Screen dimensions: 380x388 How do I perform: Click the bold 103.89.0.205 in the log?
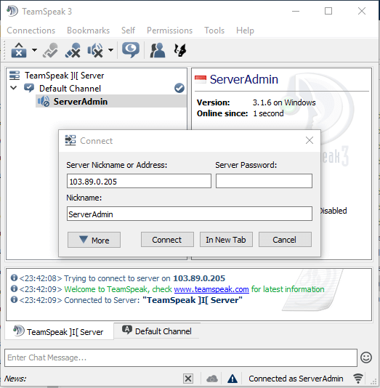point(199,278)
